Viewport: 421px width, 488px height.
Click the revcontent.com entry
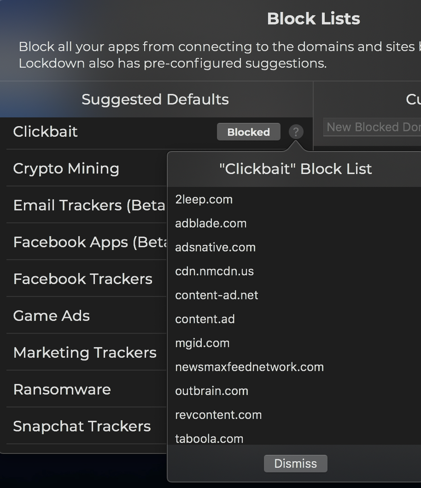click(x=218, y=415)
